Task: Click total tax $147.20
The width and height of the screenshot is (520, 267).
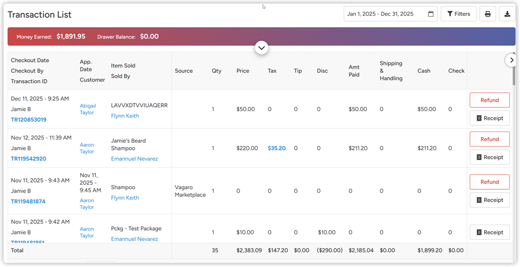Action: 278,251
